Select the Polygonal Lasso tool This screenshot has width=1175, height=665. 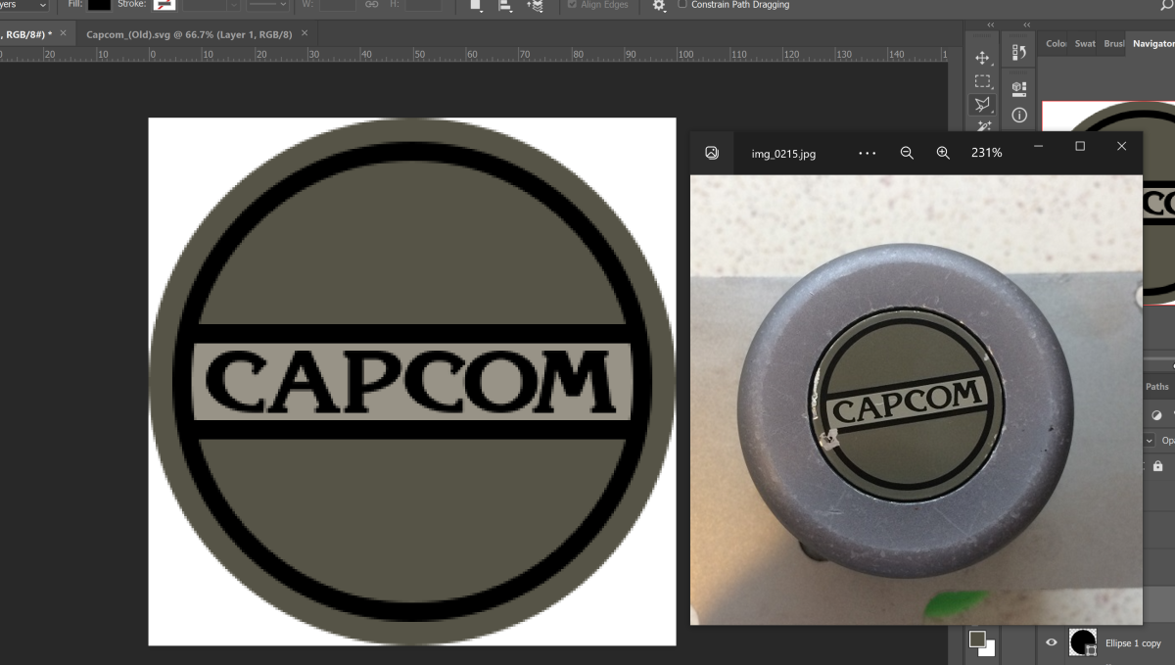[x=983, y=104]
